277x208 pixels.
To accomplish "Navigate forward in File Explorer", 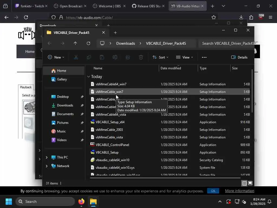I will (62, 43).
